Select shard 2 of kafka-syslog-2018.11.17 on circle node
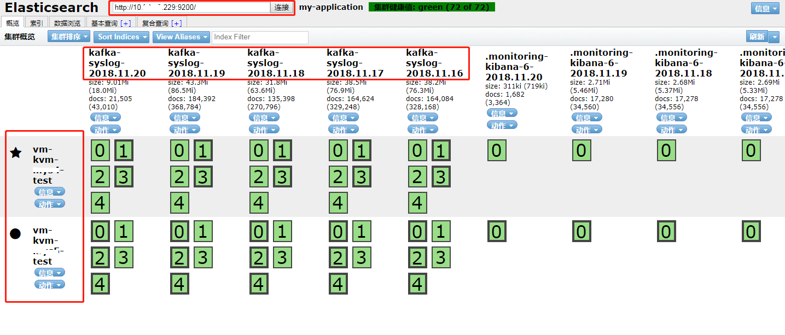This screenshot has height=335, width=785. 338,257
